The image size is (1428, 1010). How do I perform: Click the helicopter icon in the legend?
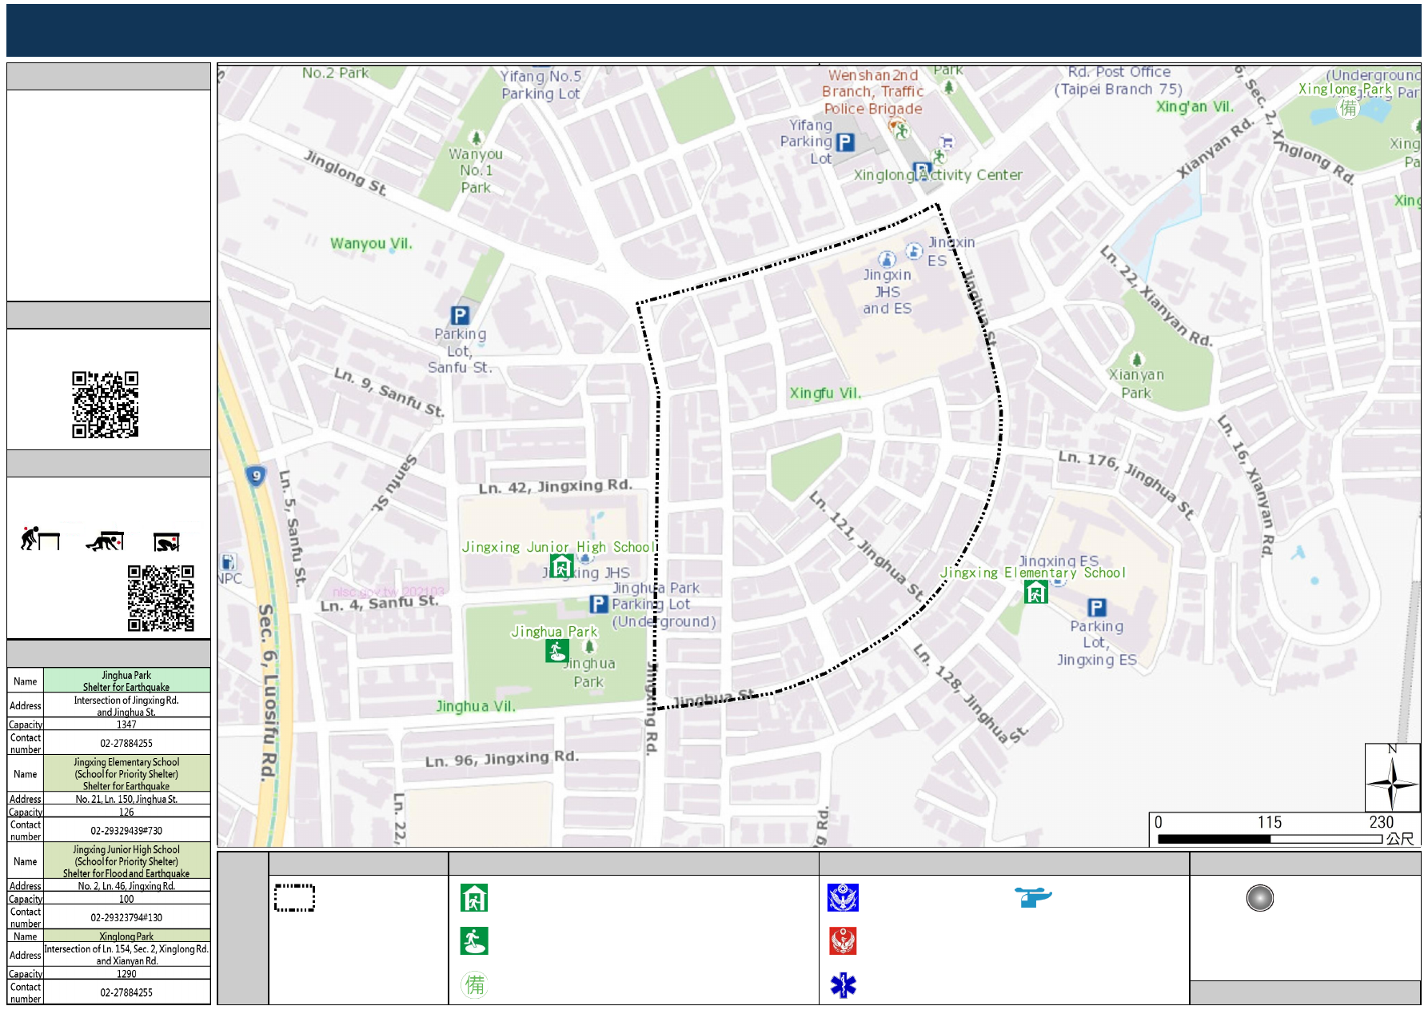pos(1033,896)
